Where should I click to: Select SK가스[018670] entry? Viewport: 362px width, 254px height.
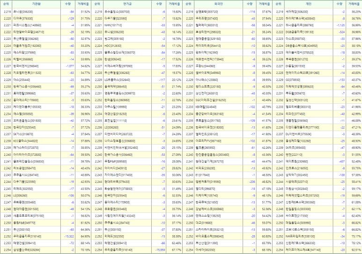23,134
